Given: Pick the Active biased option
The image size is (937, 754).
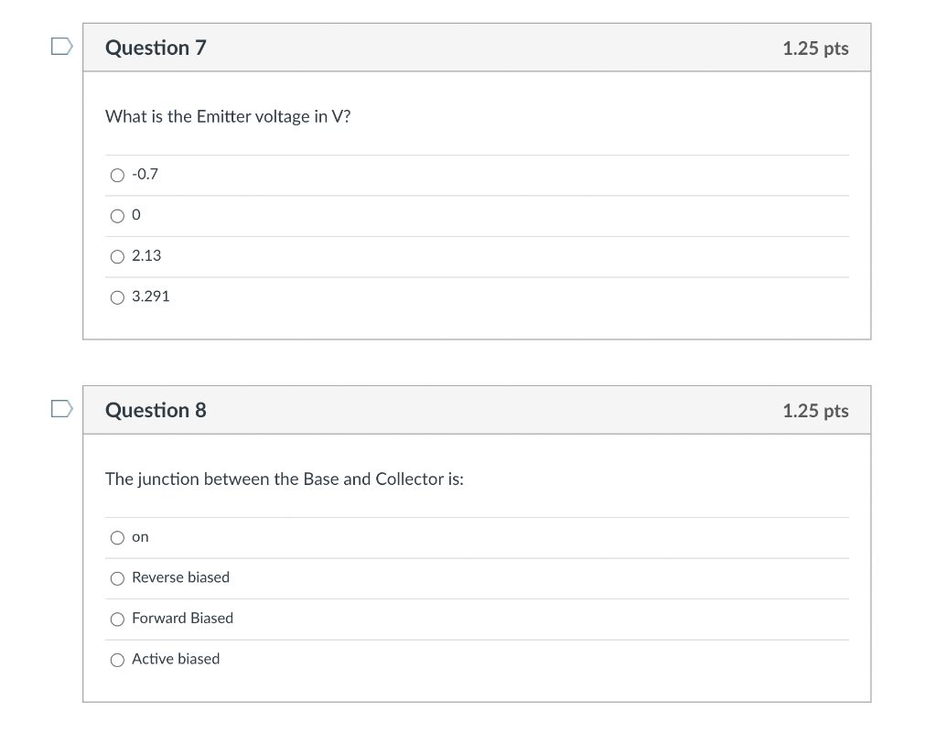Looking at the screenshot, I should [117, 660].
